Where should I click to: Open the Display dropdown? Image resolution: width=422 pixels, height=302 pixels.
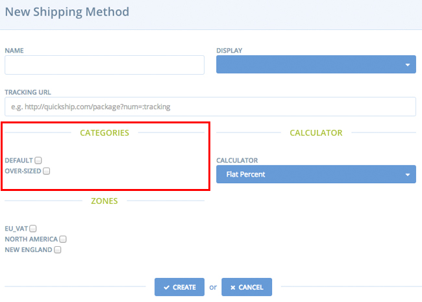click(316, 64)
